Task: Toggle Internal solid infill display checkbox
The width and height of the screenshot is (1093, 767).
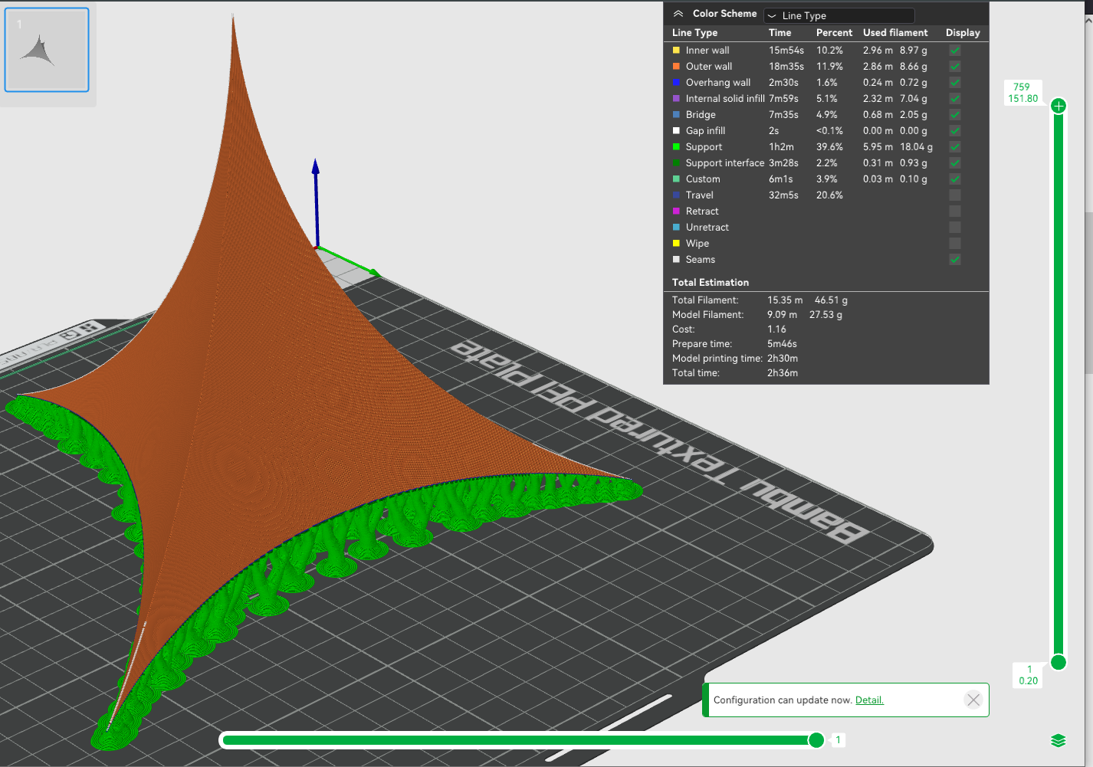Action: coord(955,99)
